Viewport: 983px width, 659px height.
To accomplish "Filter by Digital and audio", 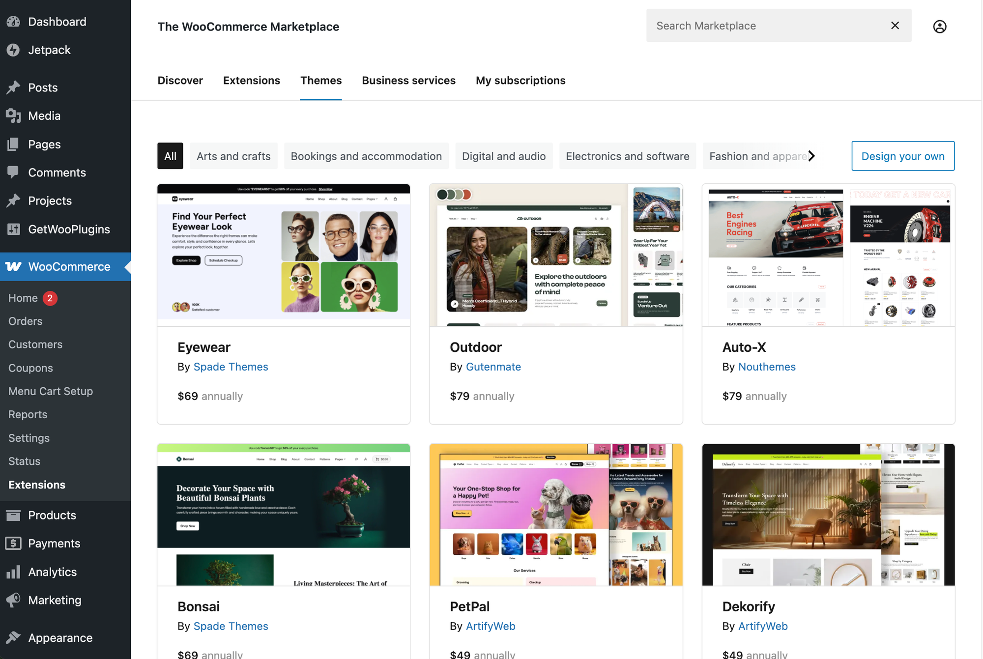I will (504, 156).
